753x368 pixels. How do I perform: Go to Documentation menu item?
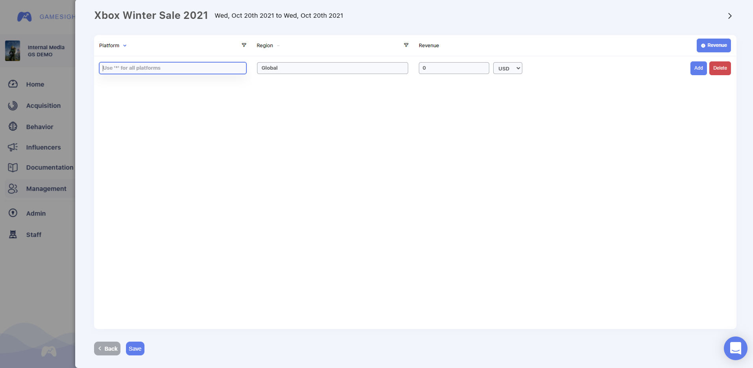click(50, 167)
